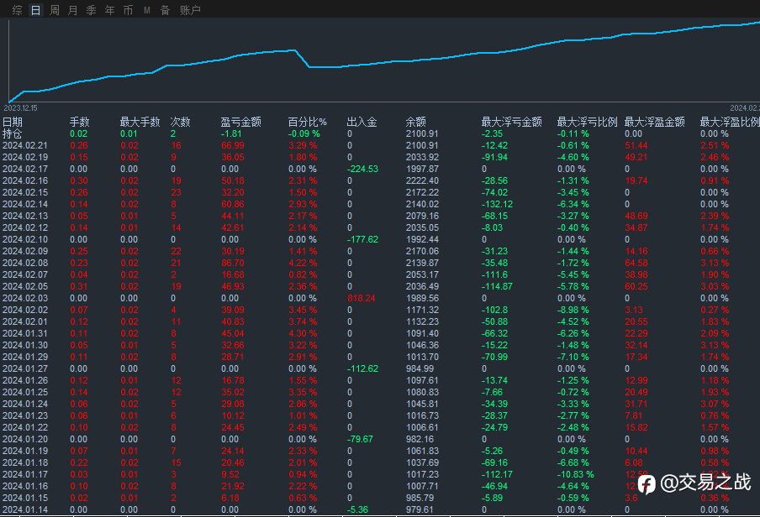Sort by the 日期 column header
Image resolution: width=760 pixels, height=517 pixels.
pyautogui.click(x=13, y=122)
